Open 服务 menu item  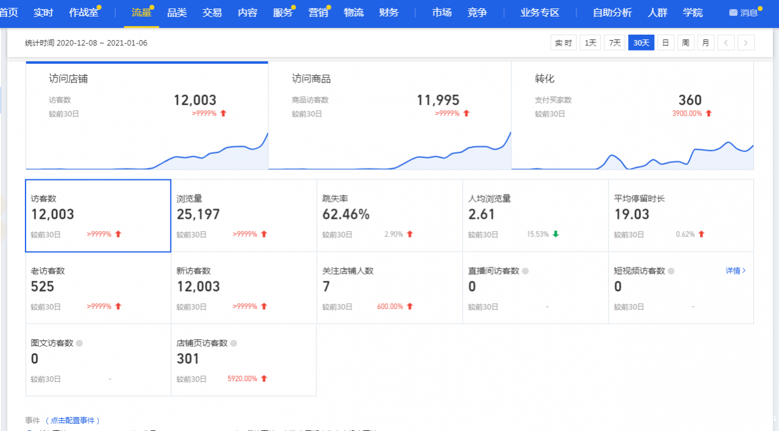pyautogui.click(x=283, y=13)
